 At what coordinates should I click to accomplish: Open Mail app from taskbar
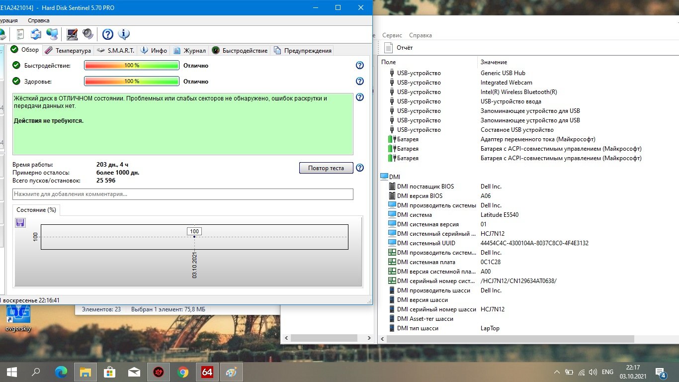pyautogui.click(x=134, y=372)
